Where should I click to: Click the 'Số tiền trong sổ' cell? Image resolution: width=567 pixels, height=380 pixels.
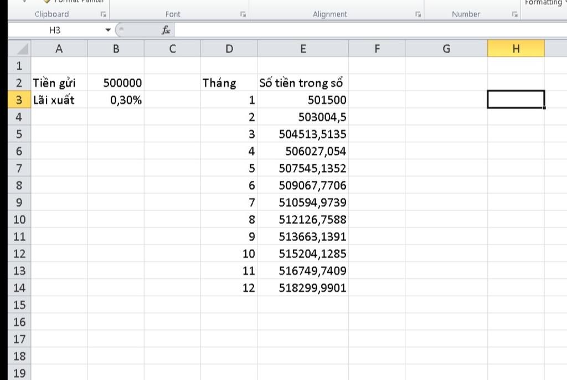click(303, 83)
